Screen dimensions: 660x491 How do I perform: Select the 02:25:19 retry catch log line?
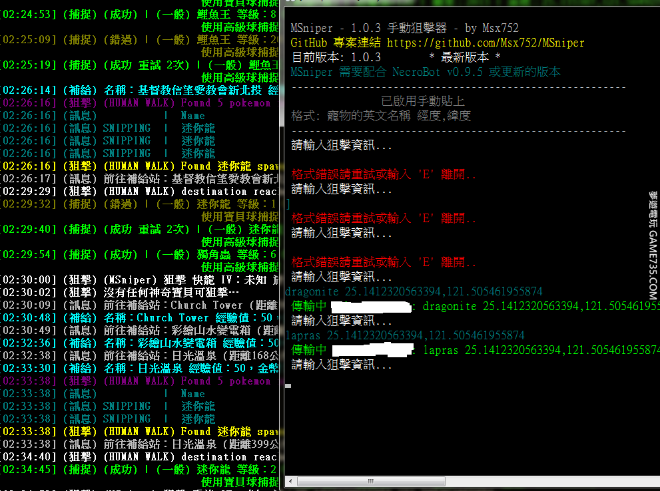click(x=139, y=65)
